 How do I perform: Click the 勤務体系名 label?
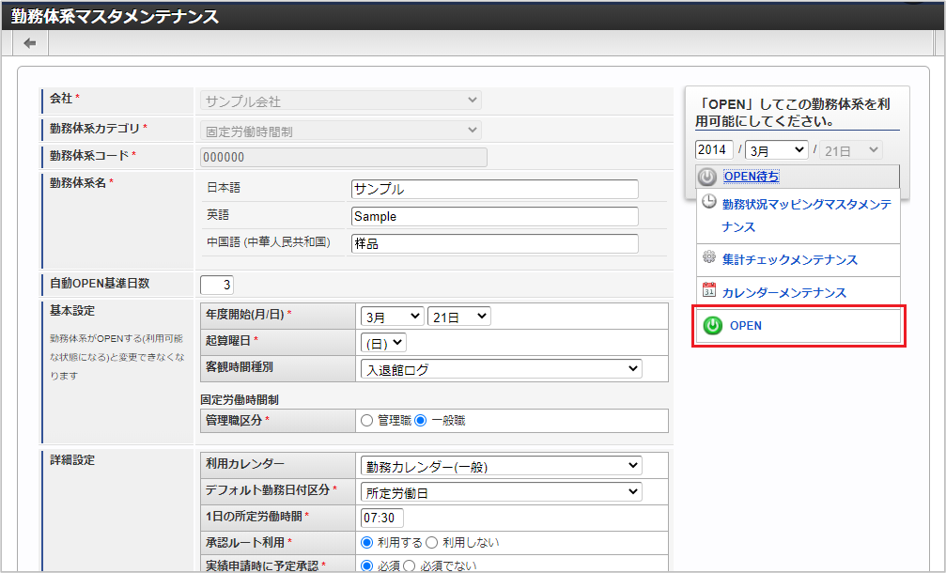[78, 183]
